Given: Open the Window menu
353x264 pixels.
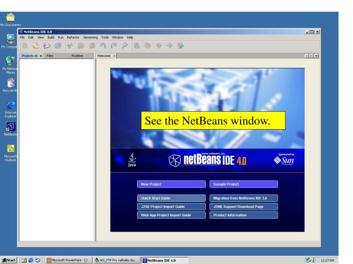Looking at the screenshot, I should (118, 37).
